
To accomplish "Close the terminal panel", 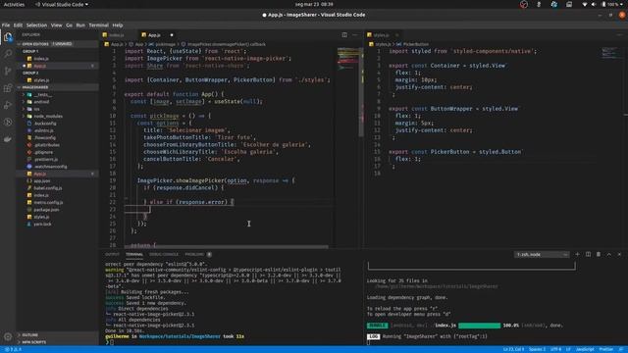I will coord(619,255).
